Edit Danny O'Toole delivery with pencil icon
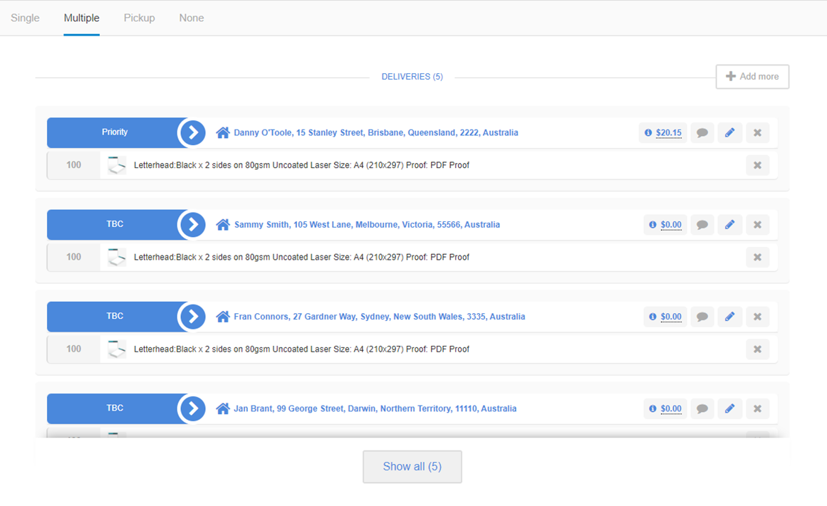Image resolution: width=827 pixels, height=506 pixels. (729, 133)
